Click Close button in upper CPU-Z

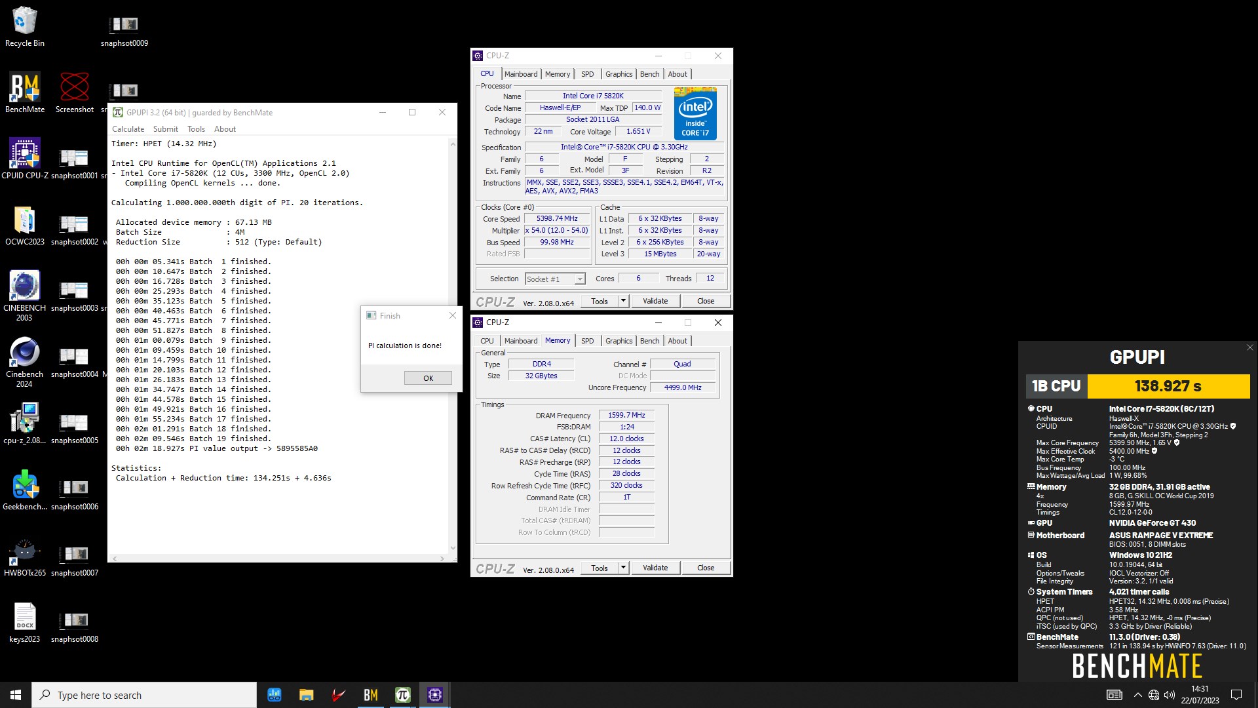pos(706,301)
